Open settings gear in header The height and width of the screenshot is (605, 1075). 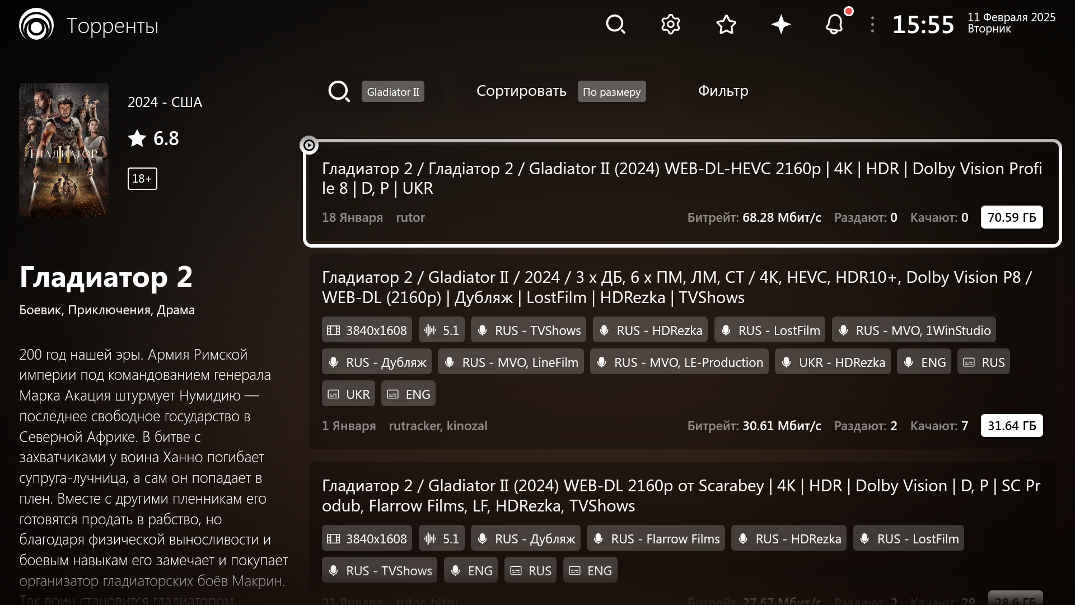coord(670,25)
